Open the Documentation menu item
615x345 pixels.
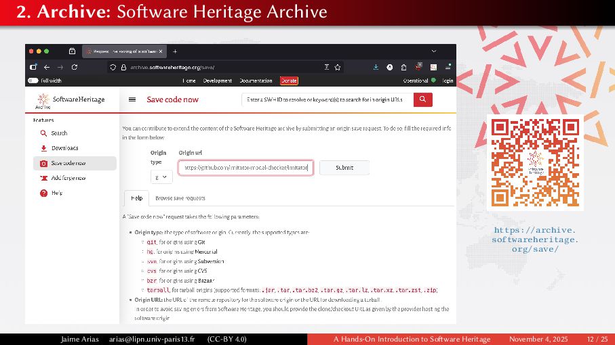click(256, 80)
